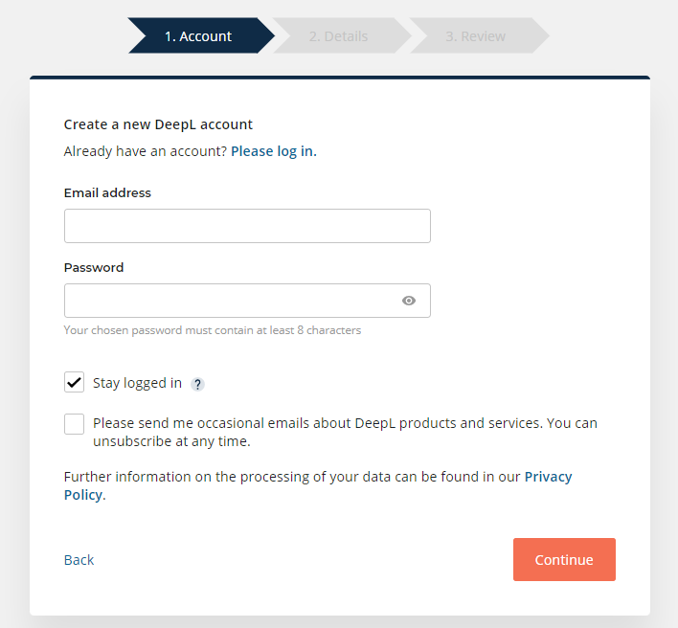
Task: Click the Already have an account text
Action: click(x=145, y=151)
